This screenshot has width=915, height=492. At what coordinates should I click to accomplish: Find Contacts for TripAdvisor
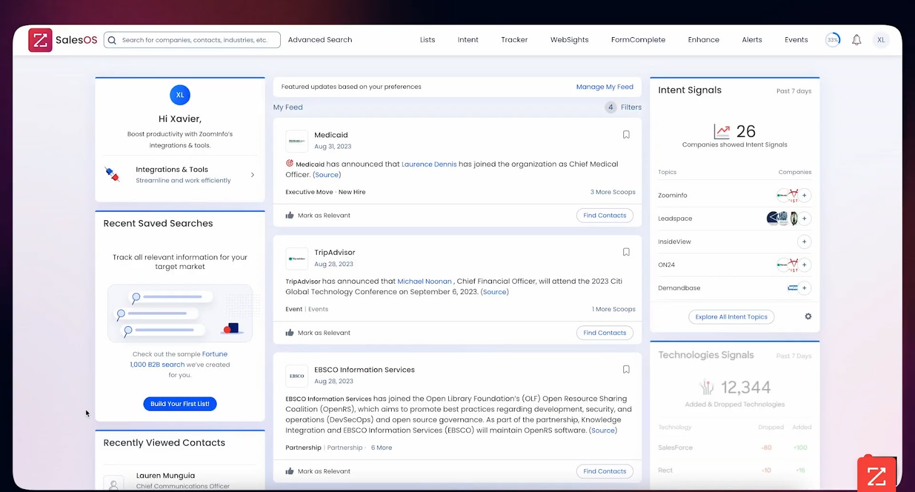(x=605, y=333)
